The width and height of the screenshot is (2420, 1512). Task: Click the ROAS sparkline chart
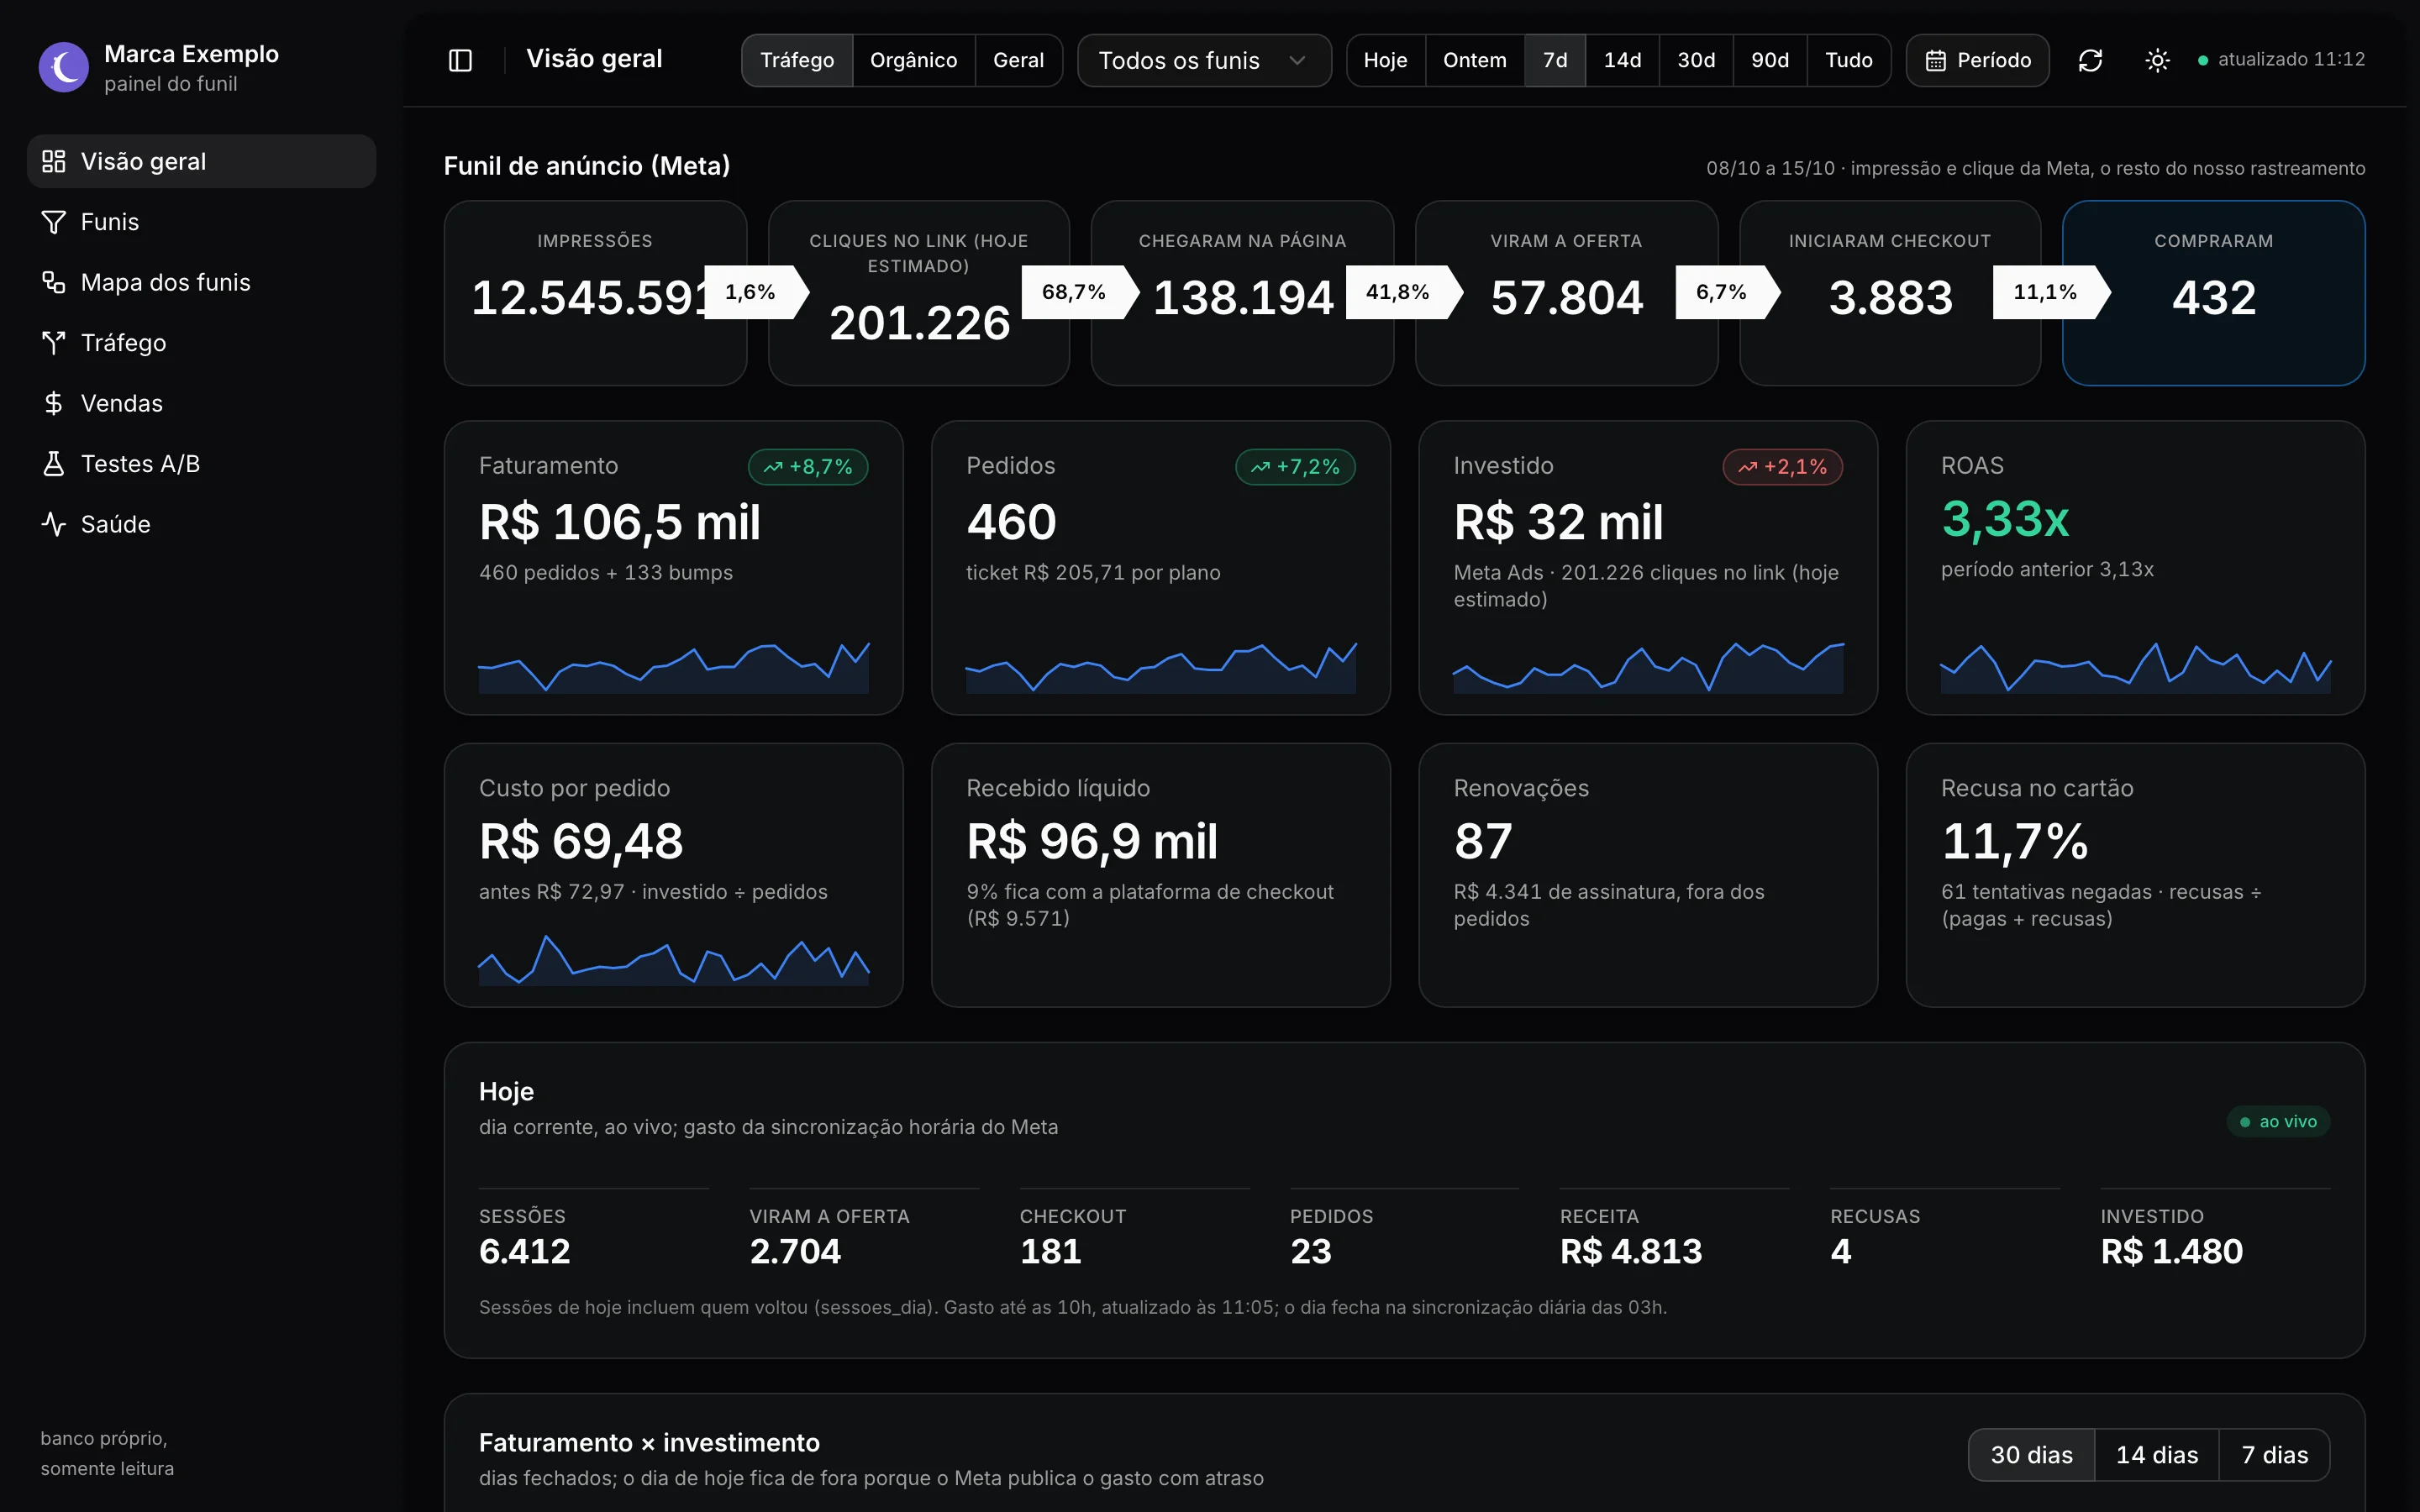(2135, 667)
